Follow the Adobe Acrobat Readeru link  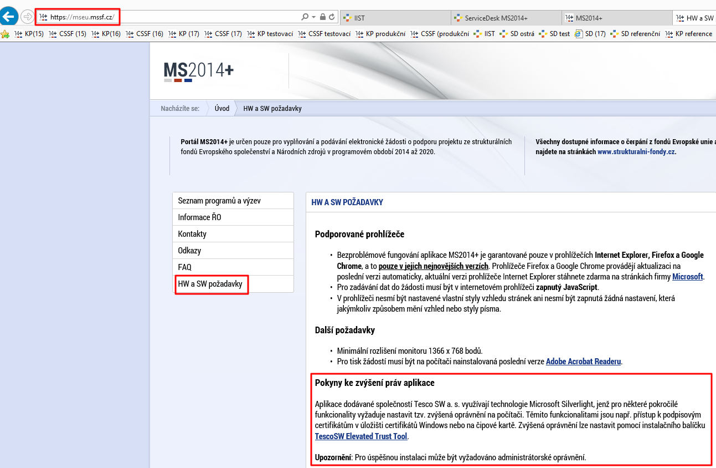coord(584,362)
